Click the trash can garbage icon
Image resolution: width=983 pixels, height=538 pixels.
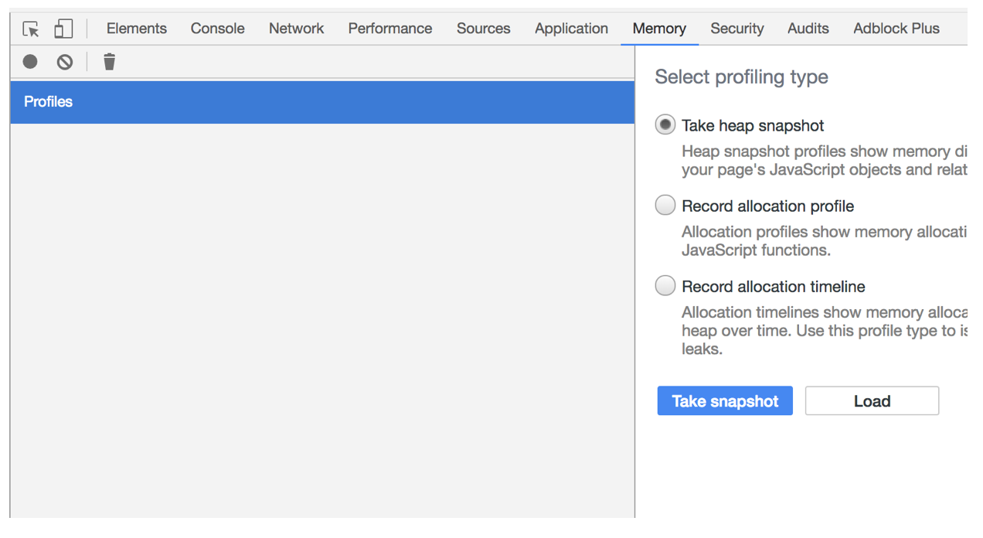(x=110, y=62)
